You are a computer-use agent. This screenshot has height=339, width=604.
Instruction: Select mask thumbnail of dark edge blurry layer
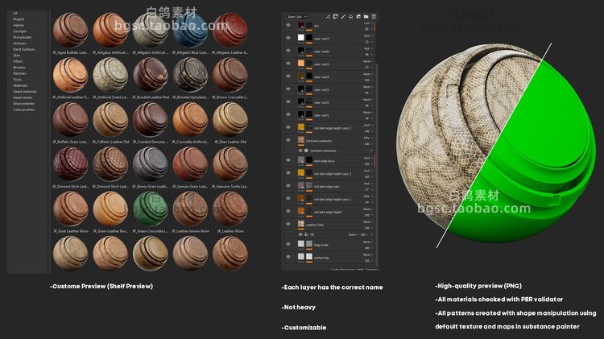click(x=309, y=160)
